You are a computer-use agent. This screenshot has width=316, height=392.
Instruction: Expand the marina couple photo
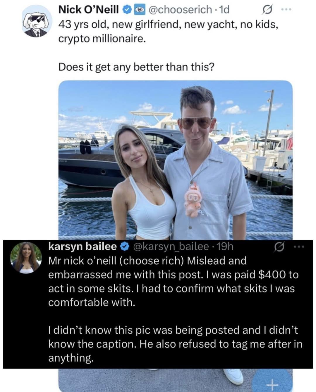[176, 158]
